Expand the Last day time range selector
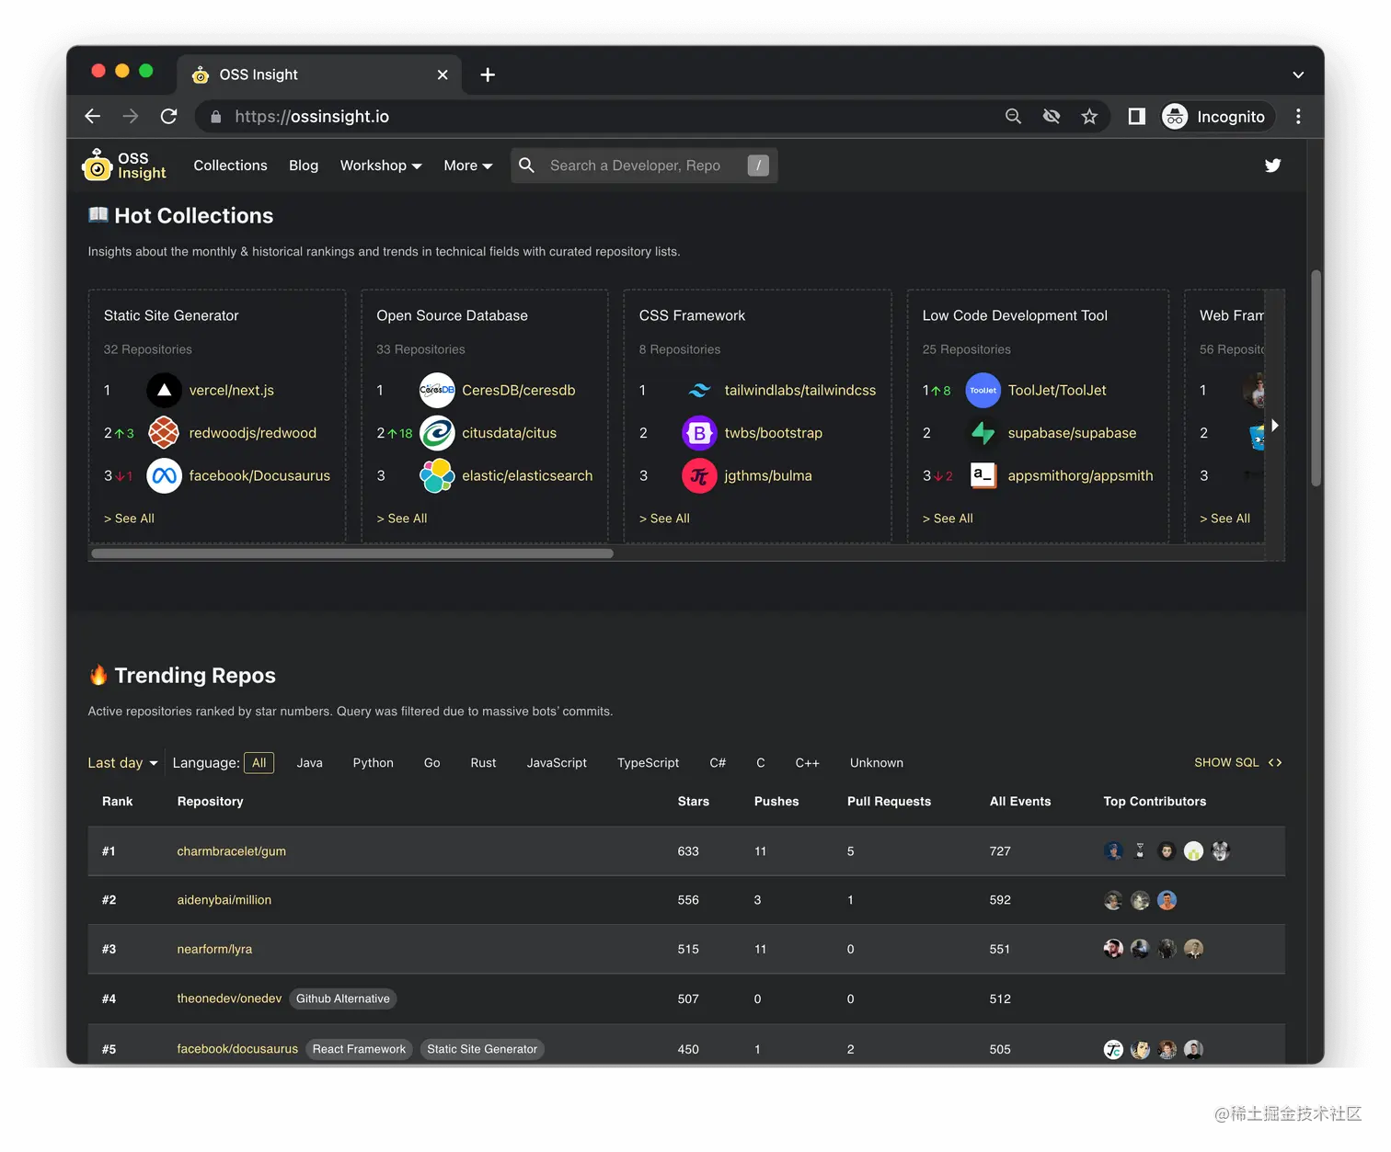The image size is (1391, 1152). [x=121, y=762]
